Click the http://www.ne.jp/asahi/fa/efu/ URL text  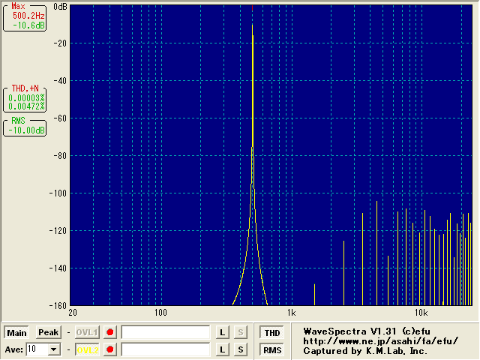pos(381,341)
